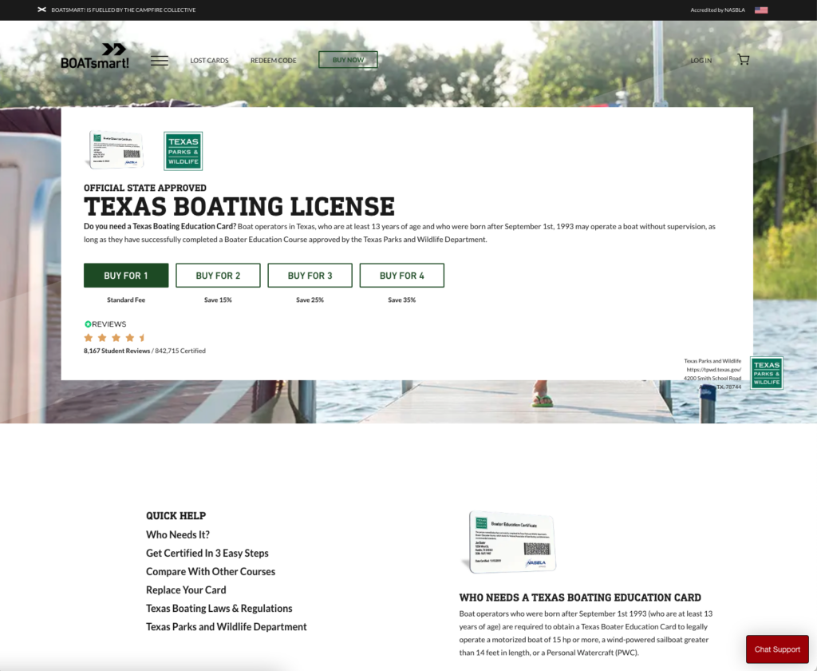The height and width of the screenshot is (671, 817).
Task: Click the star rating under Reviews
Action: click(x=115, y=338)
